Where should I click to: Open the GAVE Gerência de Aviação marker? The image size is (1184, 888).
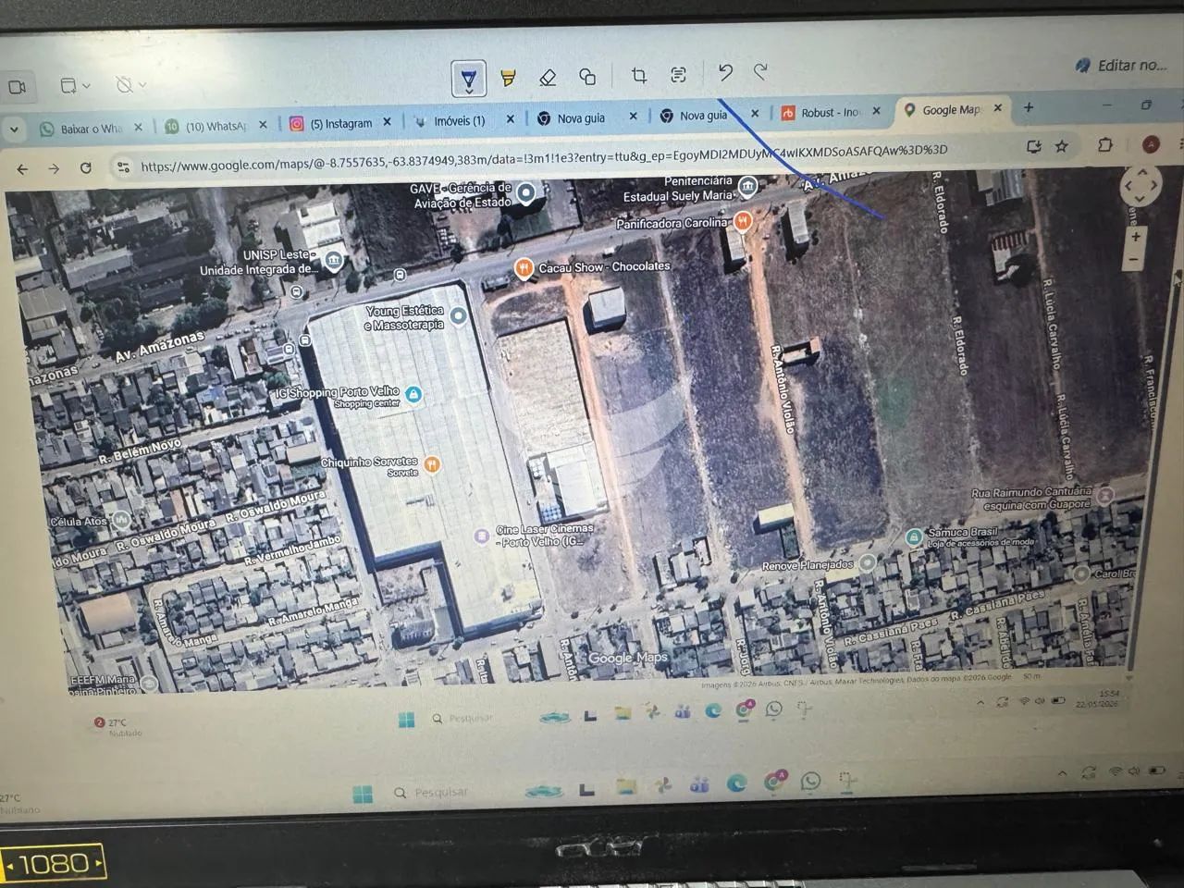526,193
